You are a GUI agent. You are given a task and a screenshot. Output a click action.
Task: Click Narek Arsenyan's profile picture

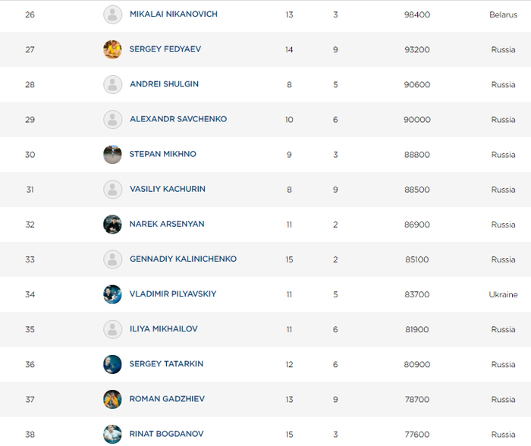point(112,224)
